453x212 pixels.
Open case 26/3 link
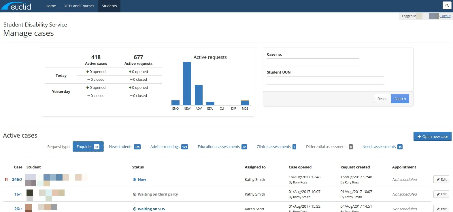[18, 209]
